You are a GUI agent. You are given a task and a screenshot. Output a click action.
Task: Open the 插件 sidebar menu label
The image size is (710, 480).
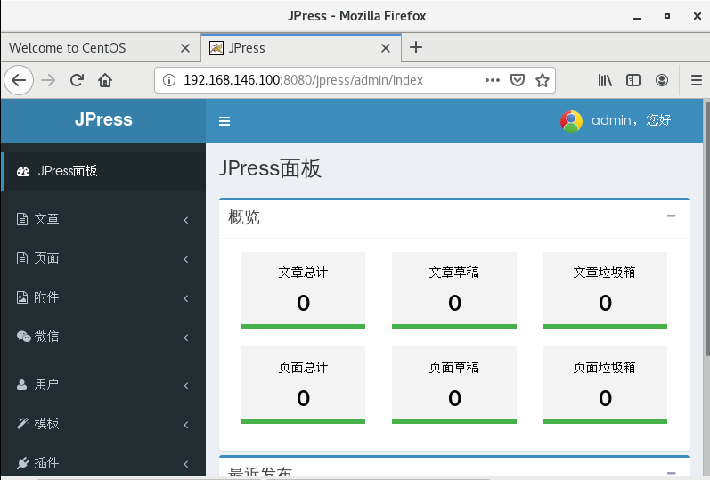(46, 463)
